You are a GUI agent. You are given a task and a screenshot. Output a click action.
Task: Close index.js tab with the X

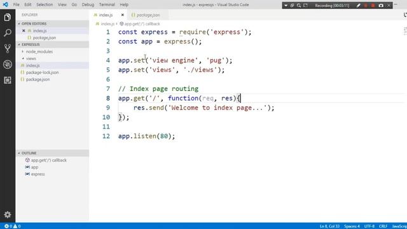click(123, 15)
